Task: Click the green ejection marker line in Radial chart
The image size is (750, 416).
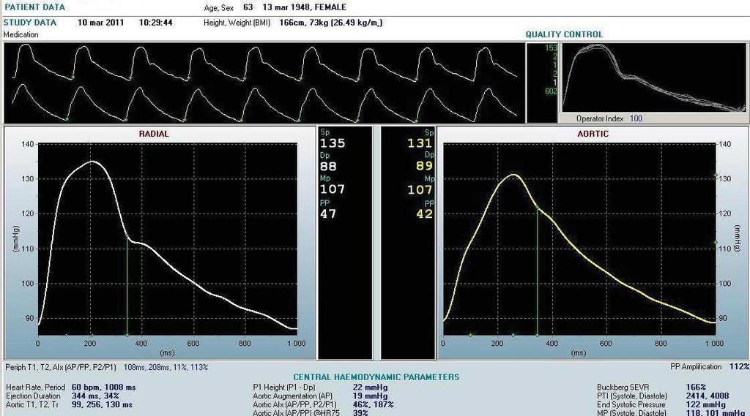Action: tap(127, 287)
